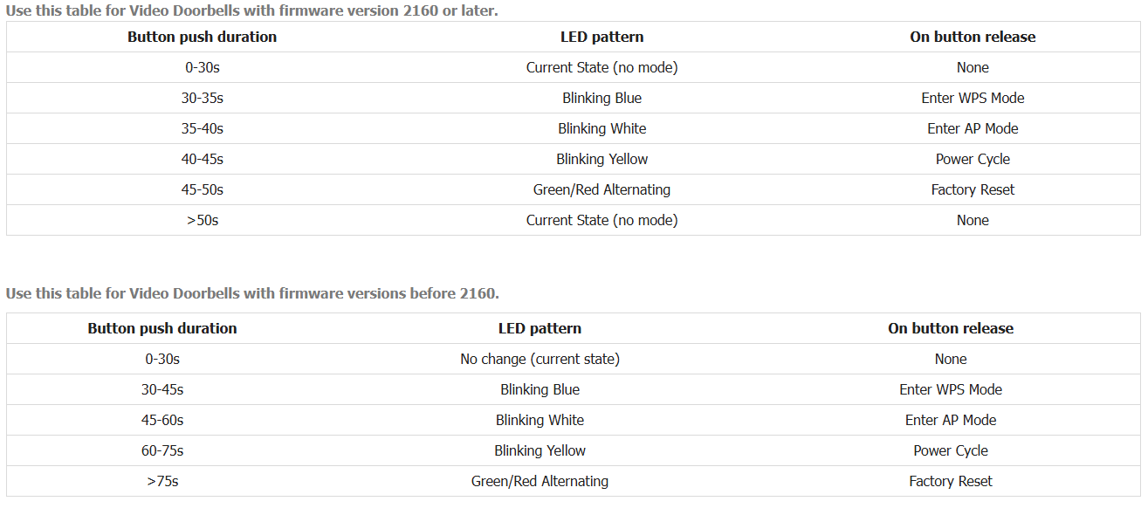
Task: Select the ">75s" duration cell
Action: point(162,481)
